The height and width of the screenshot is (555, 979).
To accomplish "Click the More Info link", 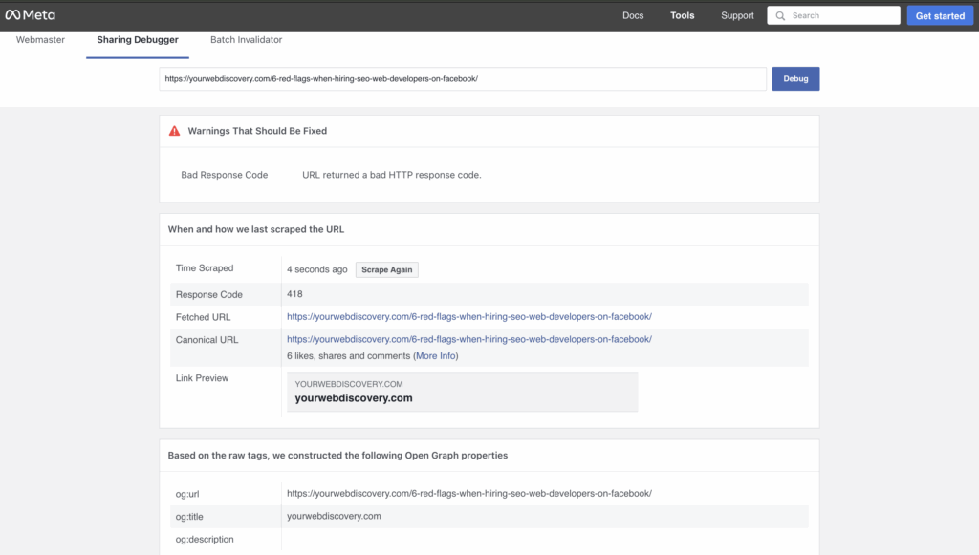I will [x=436, y=356].
